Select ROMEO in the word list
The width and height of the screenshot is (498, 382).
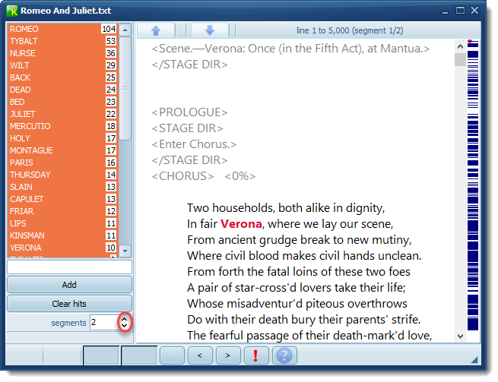pyautogui.click(x=62, y=29)
